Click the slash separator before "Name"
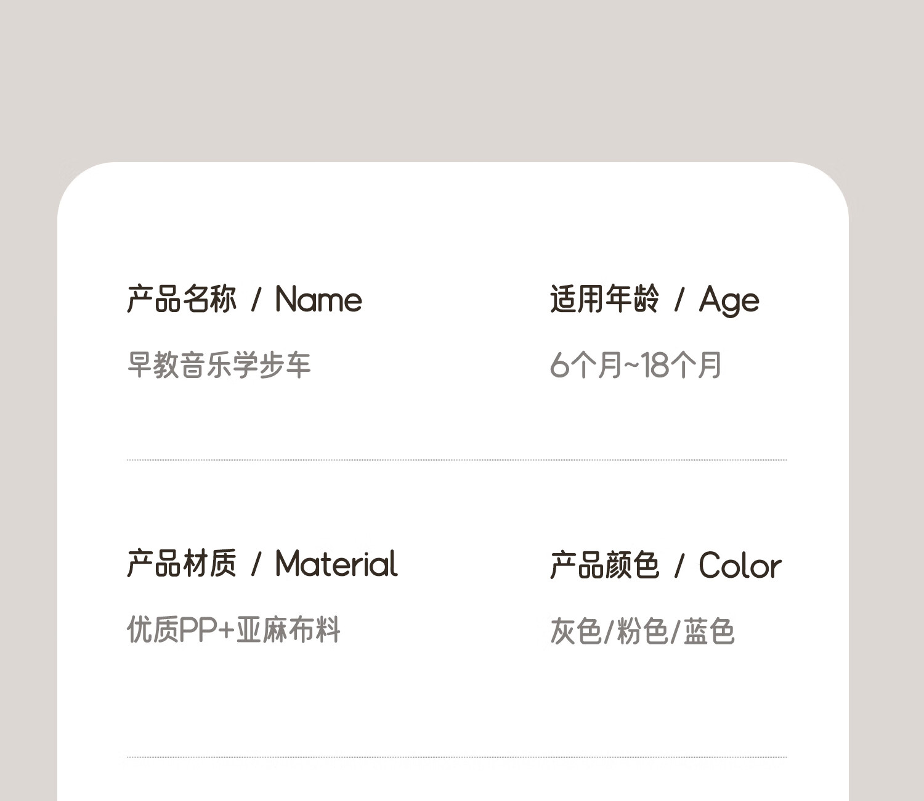924x801 pixels. 256,300
